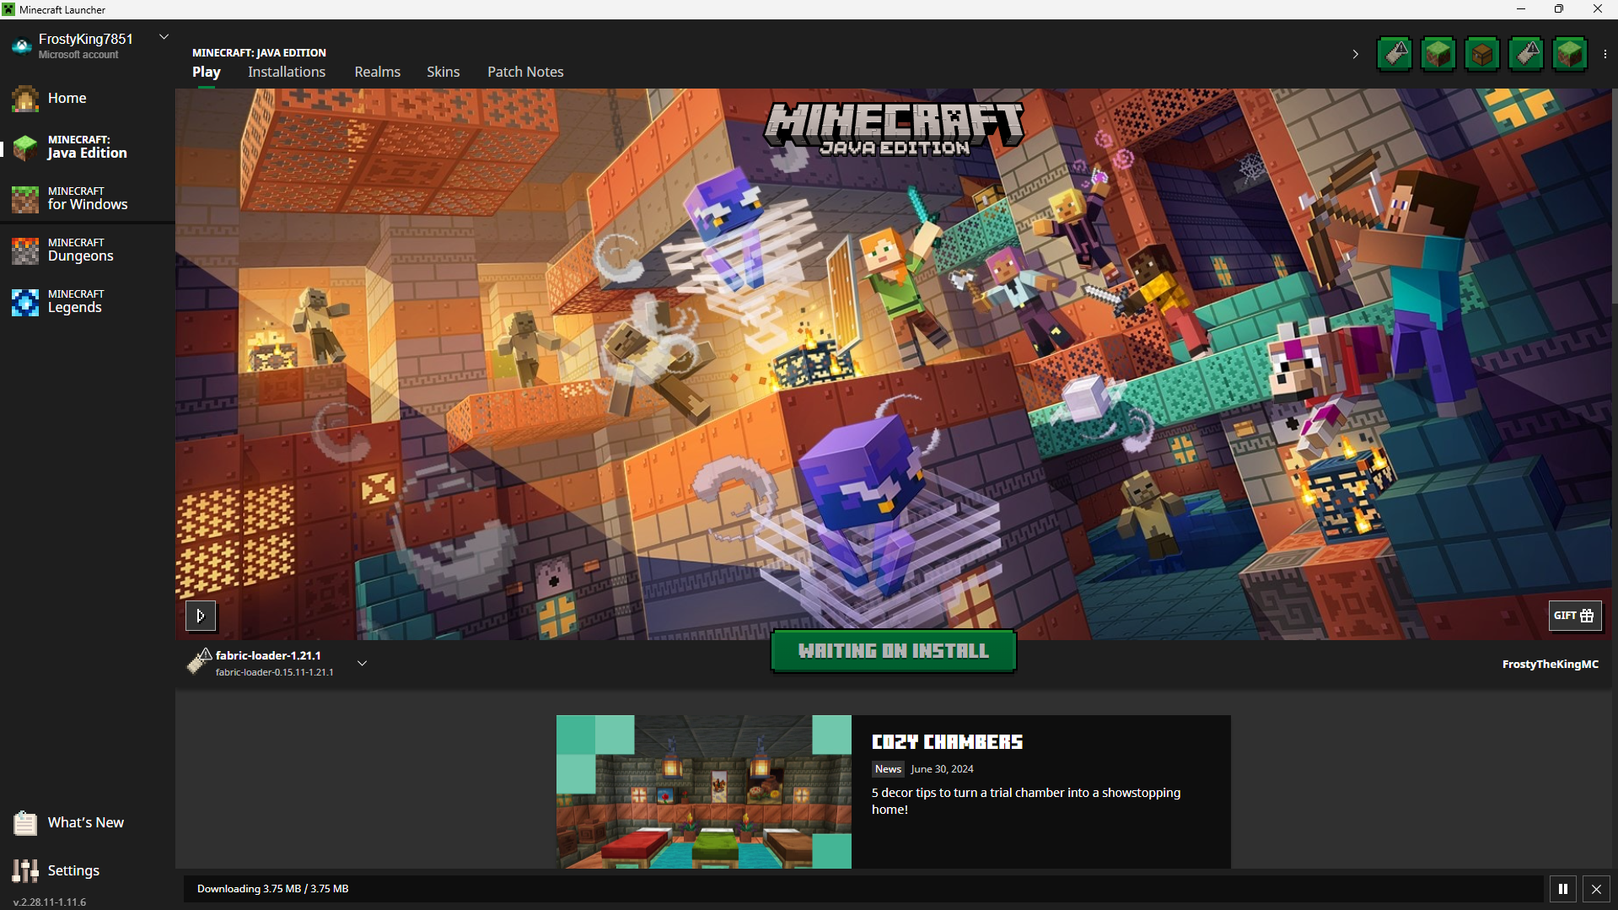The height and width of the screenshot is (910, 1618).
Task: Click the launcher version number v.2.28.11-1.11.6
Action: [50, 902]
